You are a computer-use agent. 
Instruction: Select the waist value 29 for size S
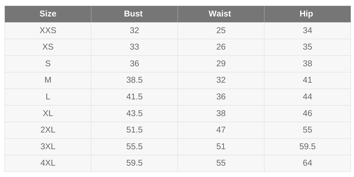click(x=221, y=63)
